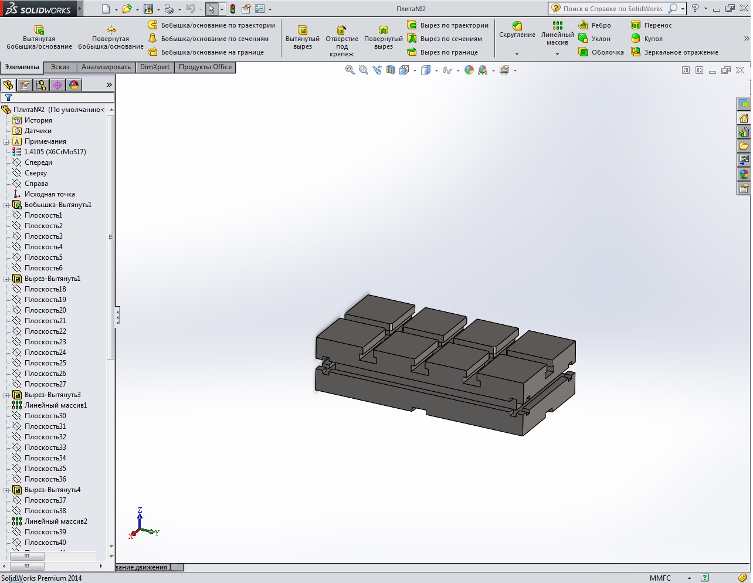Open the FeatureManager design tree tab
Viewport: 753px width, 583px height.
(x=8, y=85)
